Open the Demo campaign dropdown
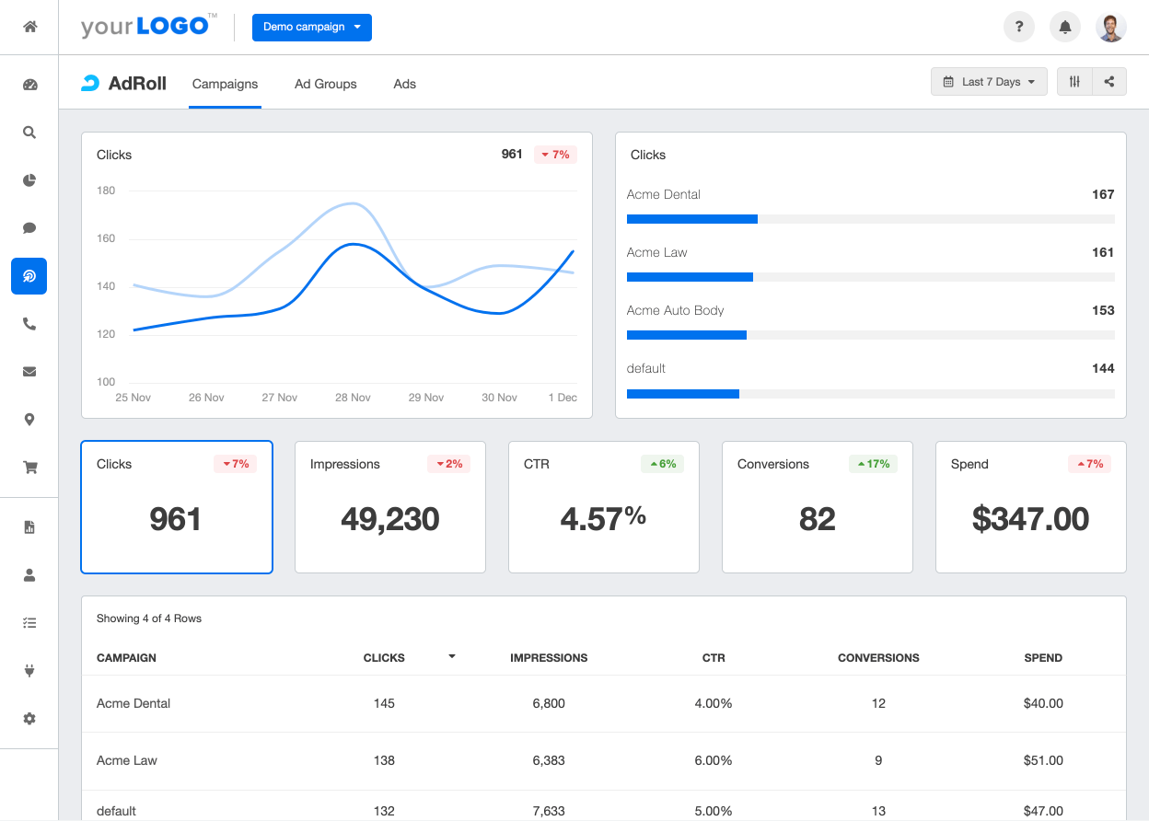1149x821 pixels. tap(311, 28)
